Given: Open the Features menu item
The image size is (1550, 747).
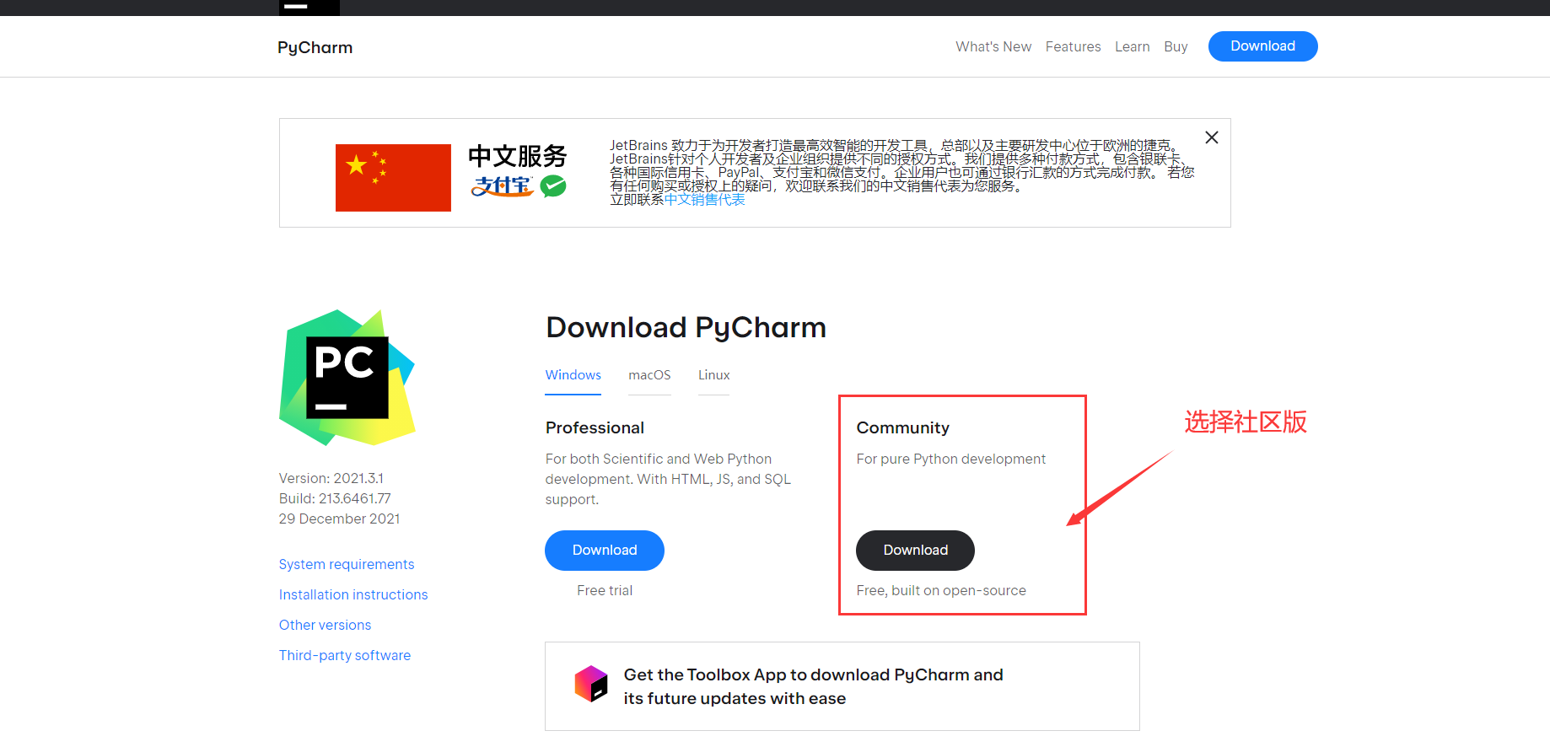Looking at the screenshot, I should (x=1073, y=47).
